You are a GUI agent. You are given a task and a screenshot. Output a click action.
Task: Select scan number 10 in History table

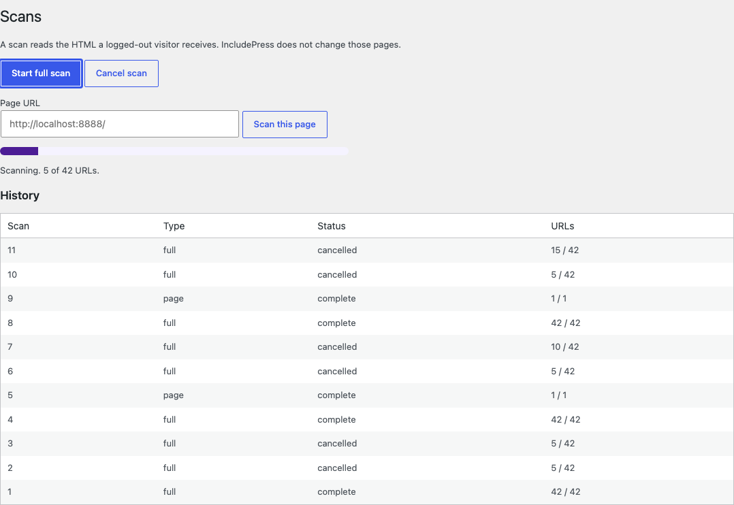12,275
